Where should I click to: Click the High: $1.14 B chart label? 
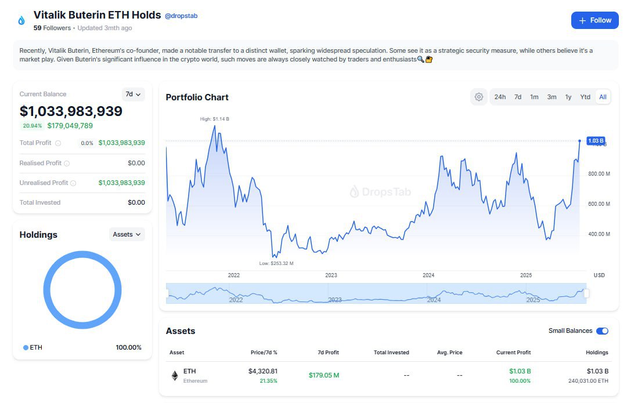tap(214, 119)
